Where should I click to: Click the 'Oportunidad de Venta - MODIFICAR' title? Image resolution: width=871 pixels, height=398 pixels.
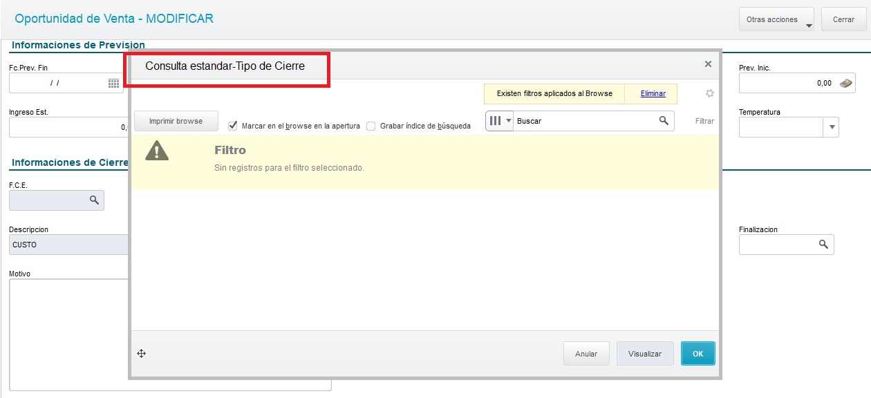click(114, 19)
